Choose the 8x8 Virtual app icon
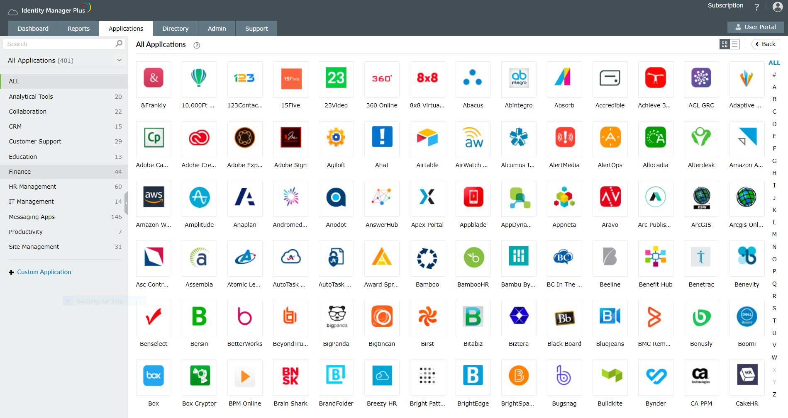This screenshot has width=788, height=418. (427, 78)
